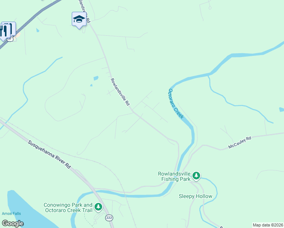
Task: Select the McCauley Rd road label
Action: [x=240, y=142]
